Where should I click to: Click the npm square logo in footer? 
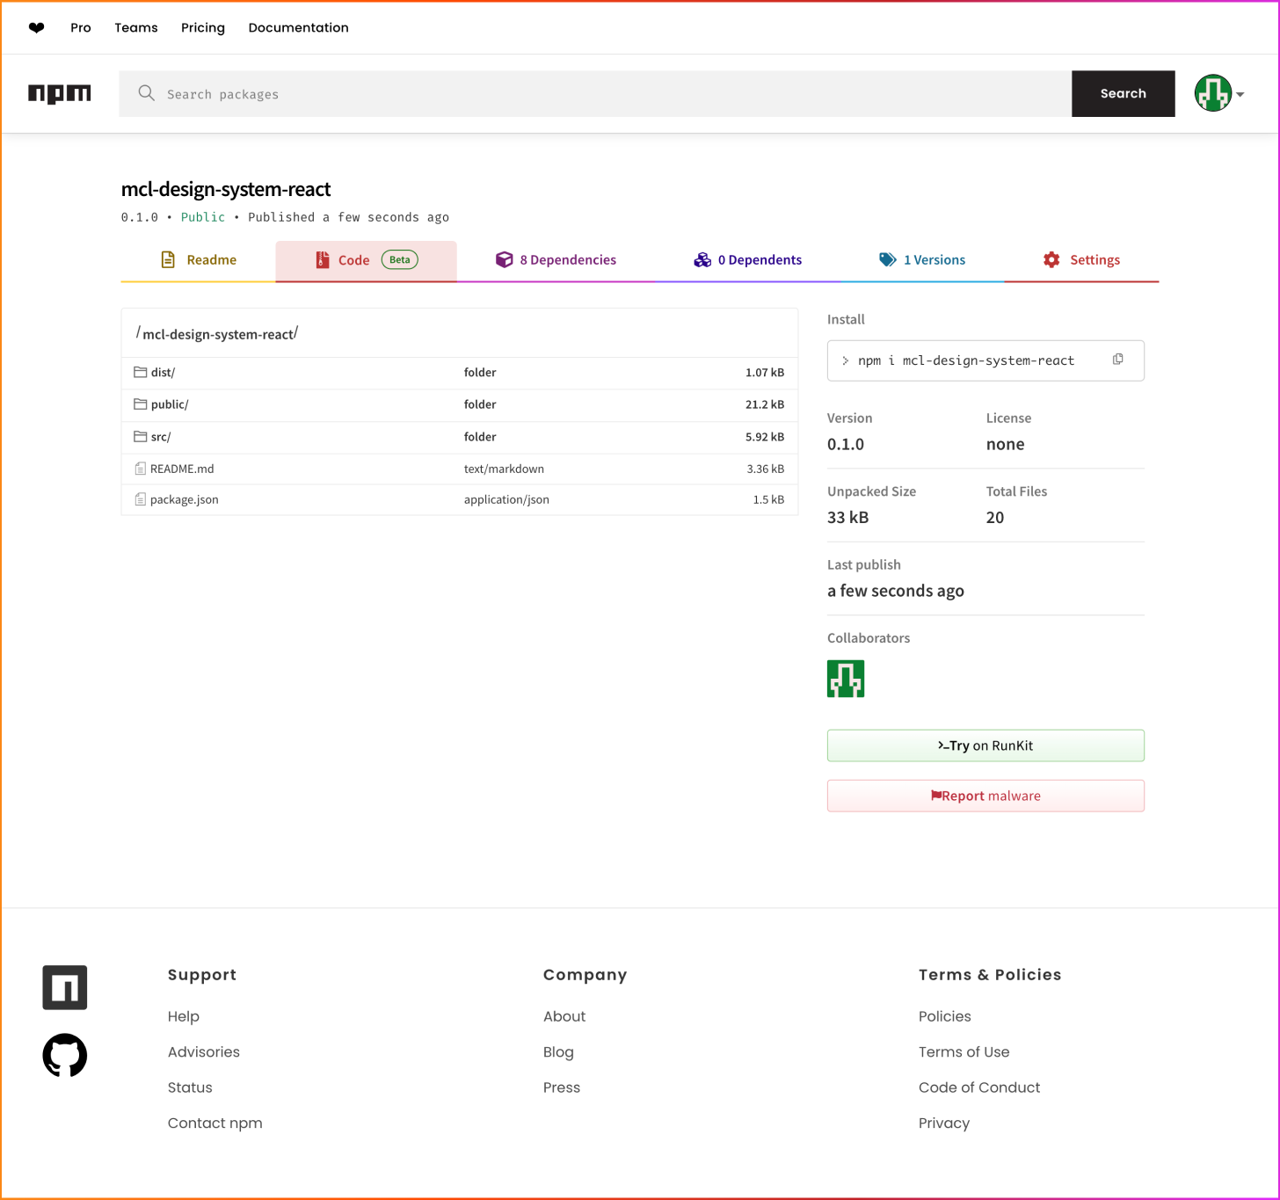[65, 987]
